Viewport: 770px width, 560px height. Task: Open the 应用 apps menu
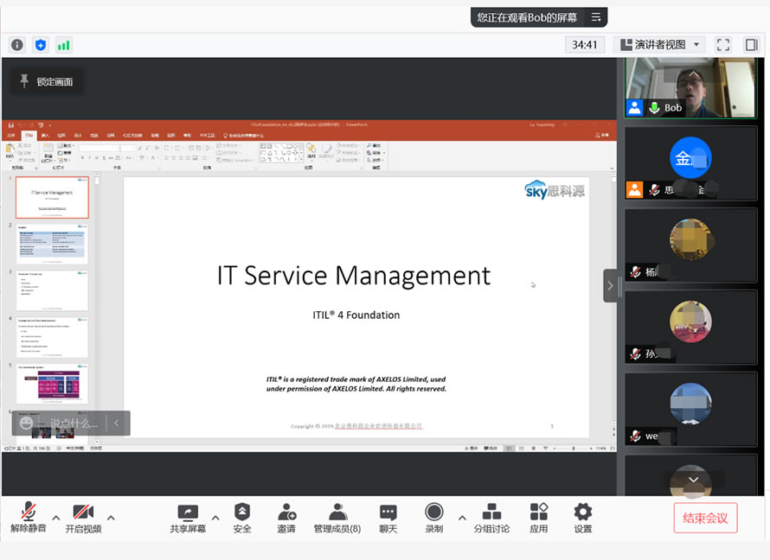(539, 518)
